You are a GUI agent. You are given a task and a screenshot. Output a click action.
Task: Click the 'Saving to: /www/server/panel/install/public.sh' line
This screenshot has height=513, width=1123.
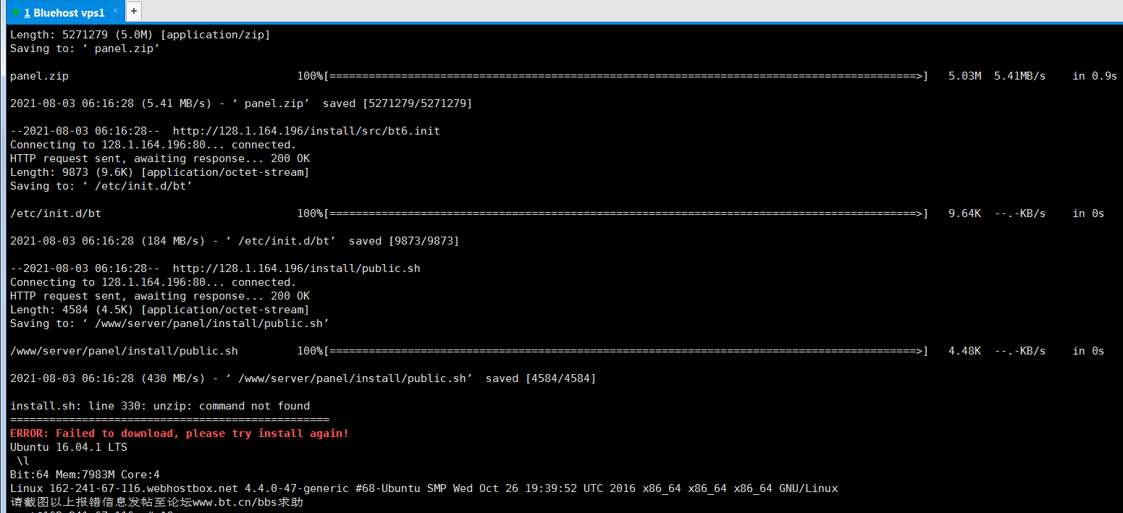169,323
